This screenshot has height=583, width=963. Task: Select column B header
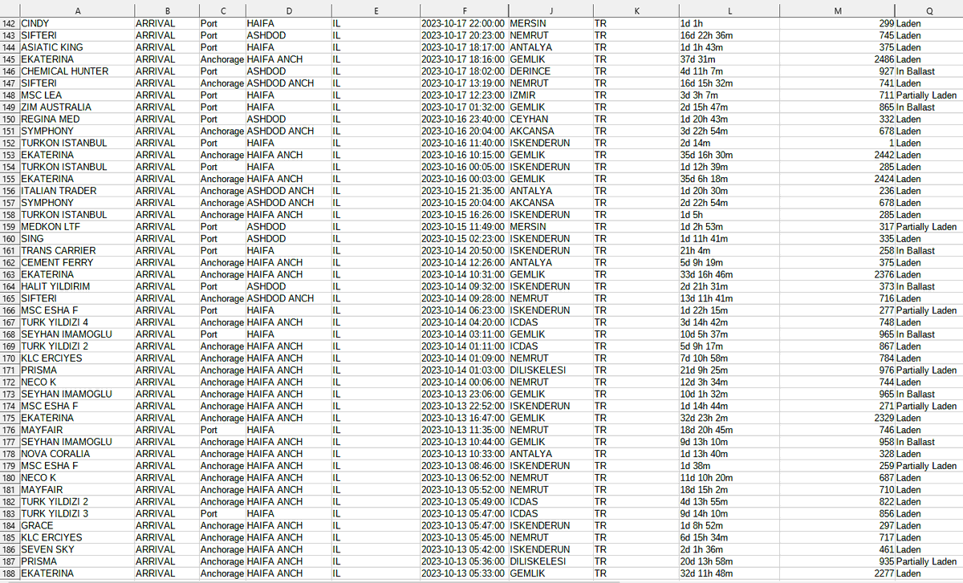click(x=166, y=10)
